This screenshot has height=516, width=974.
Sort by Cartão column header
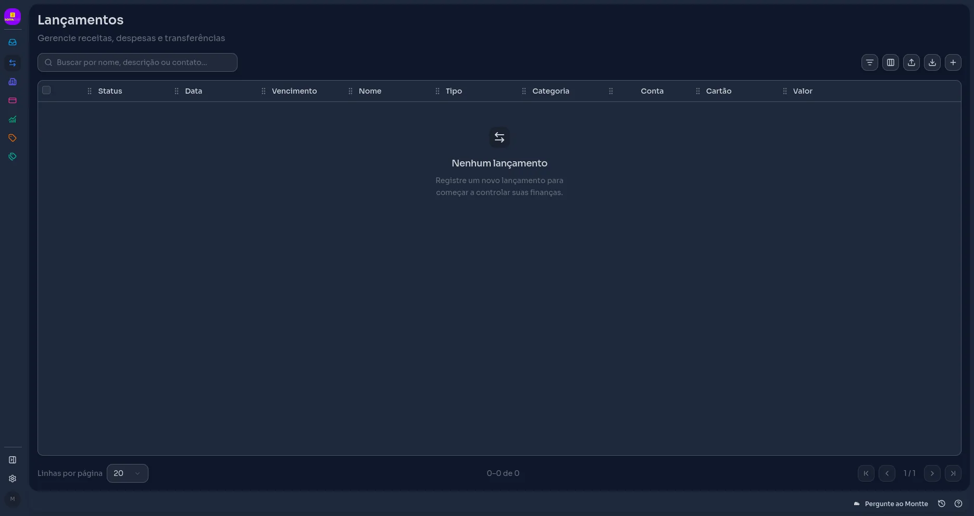719,91
